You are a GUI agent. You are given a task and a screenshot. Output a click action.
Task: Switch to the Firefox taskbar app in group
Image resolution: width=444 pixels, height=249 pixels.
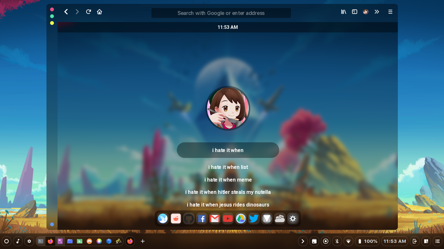click(x=50, y=241)
